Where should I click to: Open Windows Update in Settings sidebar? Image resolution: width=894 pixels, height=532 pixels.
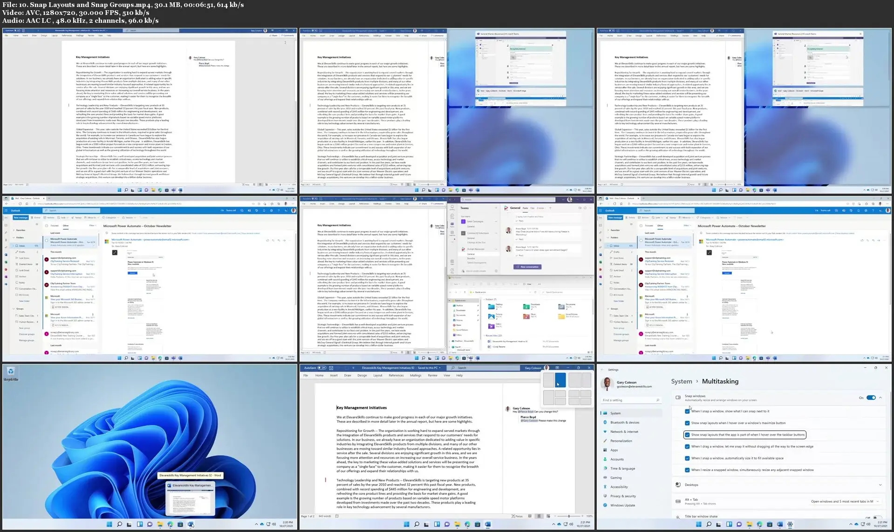coord(631,505)
